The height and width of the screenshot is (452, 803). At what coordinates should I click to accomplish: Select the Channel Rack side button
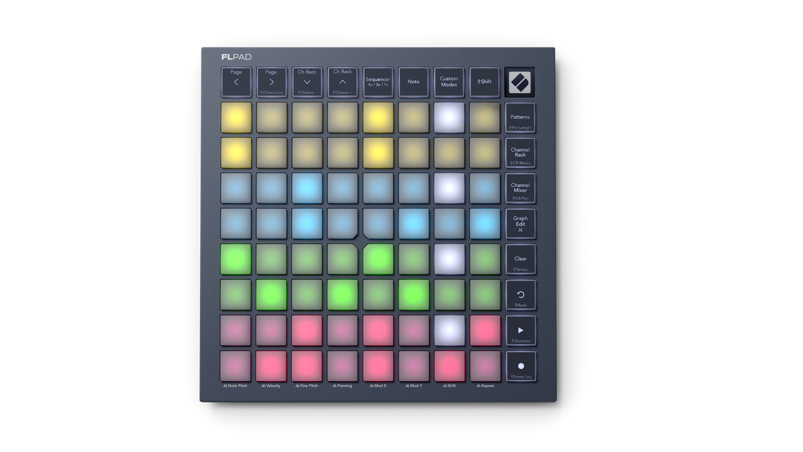521,153
